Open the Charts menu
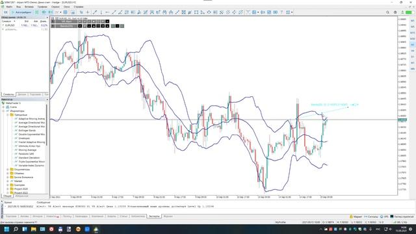The image size is (416, 234). (42, 6)
